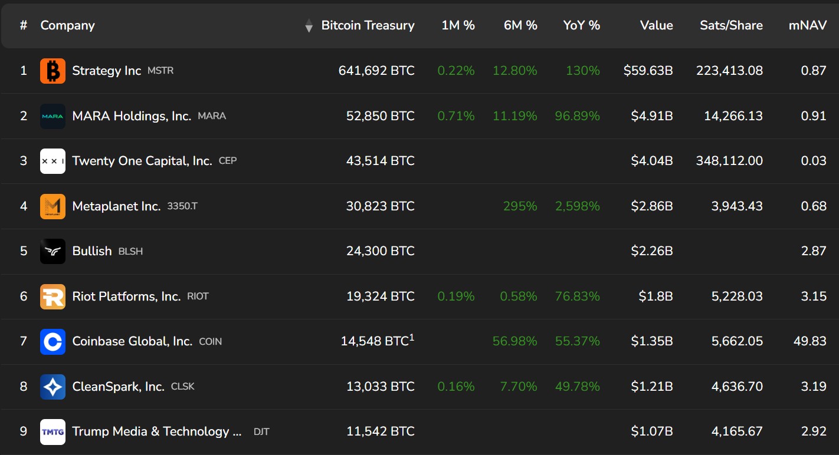Click the sort arrow beside Bitcoin Treasury
Viewport: 839px width, 455px height.
(x=308, y=26)
